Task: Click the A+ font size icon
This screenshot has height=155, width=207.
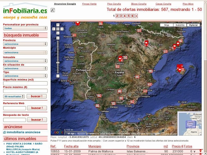Action: click(53, 10)
